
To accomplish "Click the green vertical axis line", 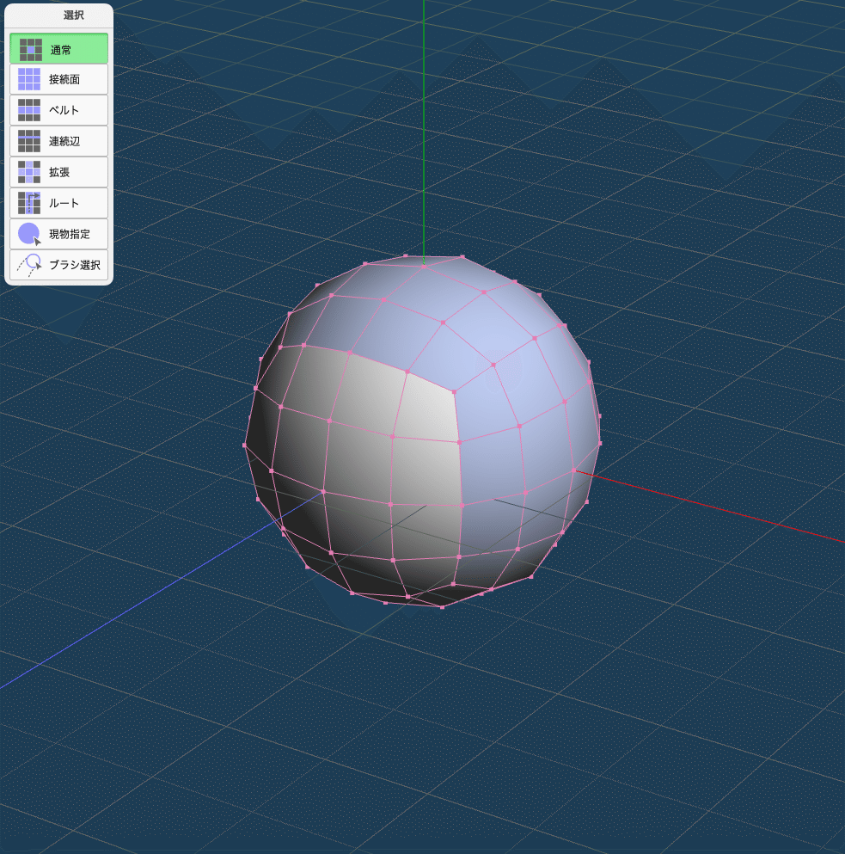I will 423,129.
